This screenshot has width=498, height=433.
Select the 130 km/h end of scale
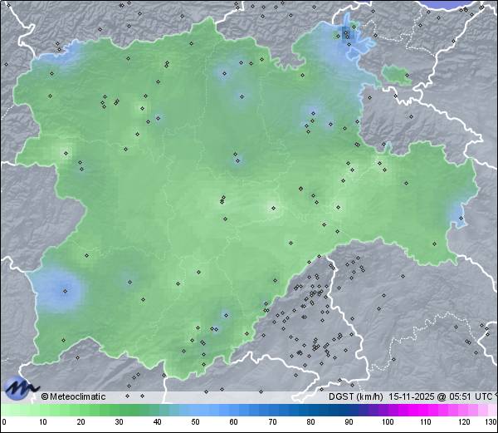tap(491, 421)
